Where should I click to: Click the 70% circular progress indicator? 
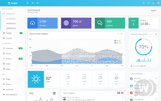coord(144,47)
